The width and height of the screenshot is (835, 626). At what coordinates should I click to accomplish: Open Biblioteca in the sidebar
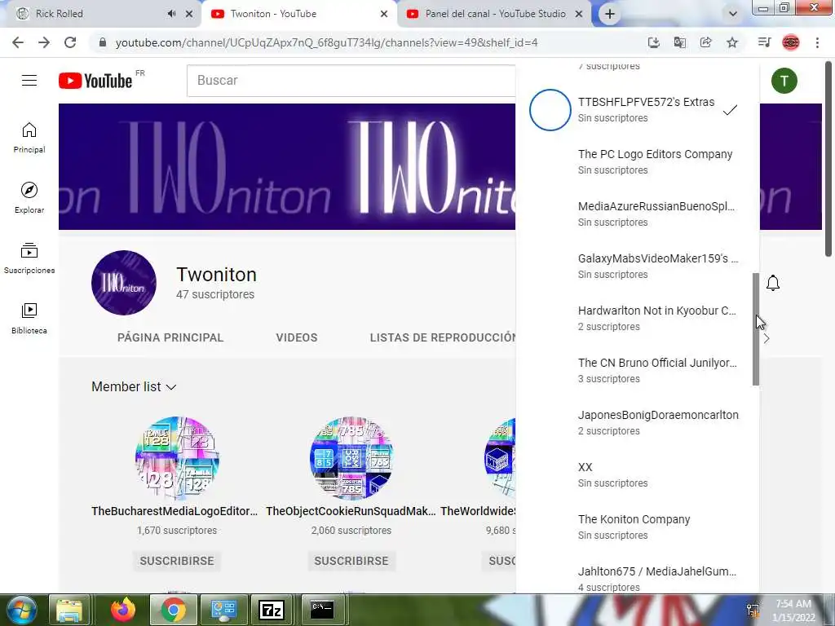coord(29,319)
